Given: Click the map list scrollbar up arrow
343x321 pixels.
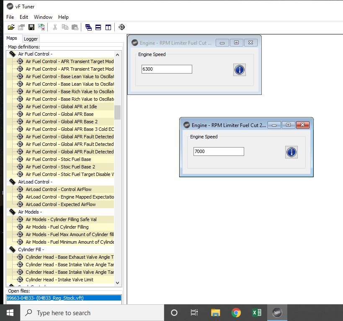Looking at the screenshot, I should tap(117, 55).
